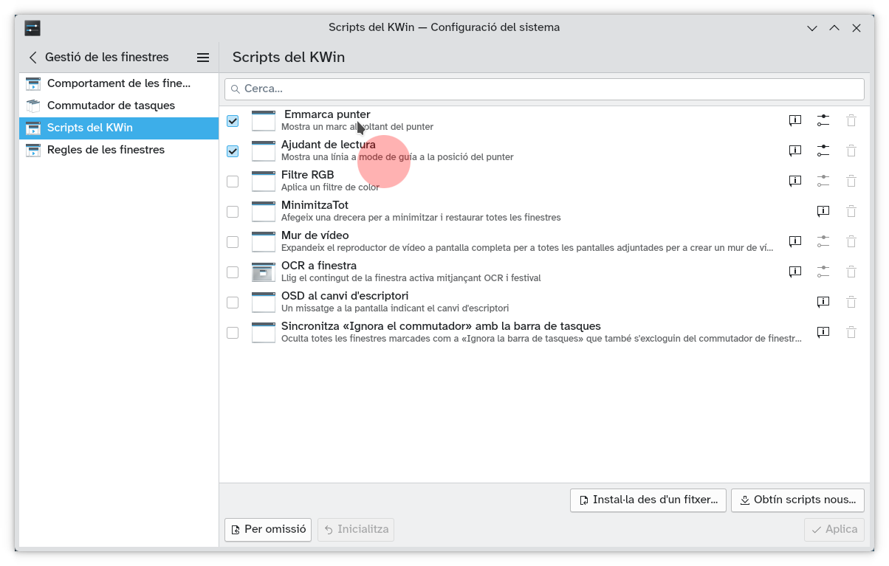This screenshot has height=566, width=889.
Task: Select Commutador de tasques in sidebar
Action: point(119,106)
